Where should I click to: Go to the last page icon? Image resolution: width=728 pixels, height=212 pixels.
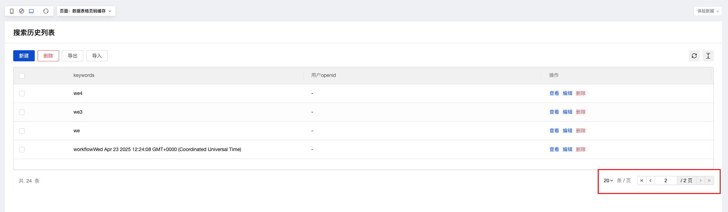coord(709,180)
